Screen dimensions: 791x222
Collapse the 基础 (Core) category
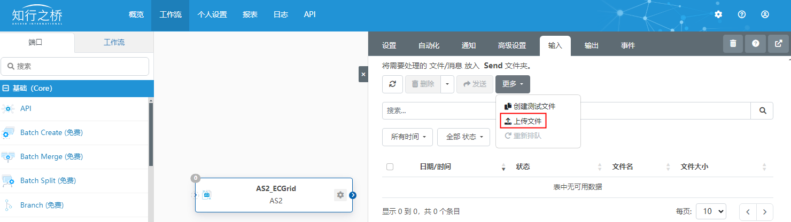click(x=6, y=89)
